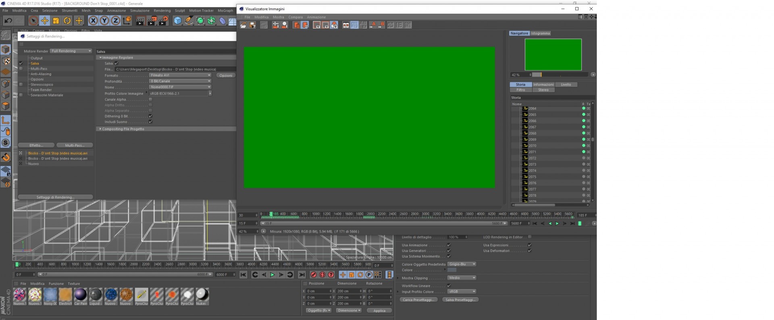
Task: Toggle the X axis lock icon
Action: click(93, 21)
